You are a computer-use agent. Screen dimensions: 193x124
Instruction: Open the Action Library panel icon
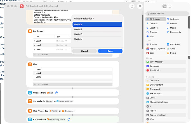click(x=164, y=6)
